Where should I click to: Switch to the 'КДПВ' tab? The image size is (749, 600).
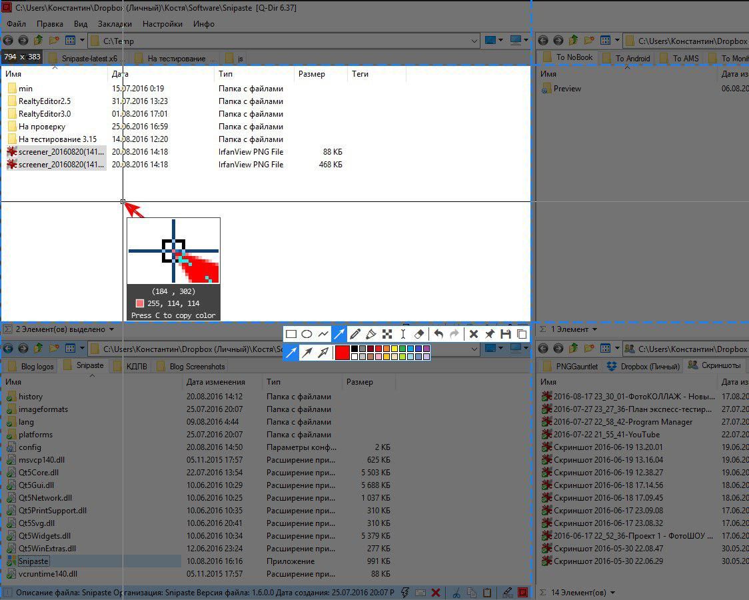131,367
